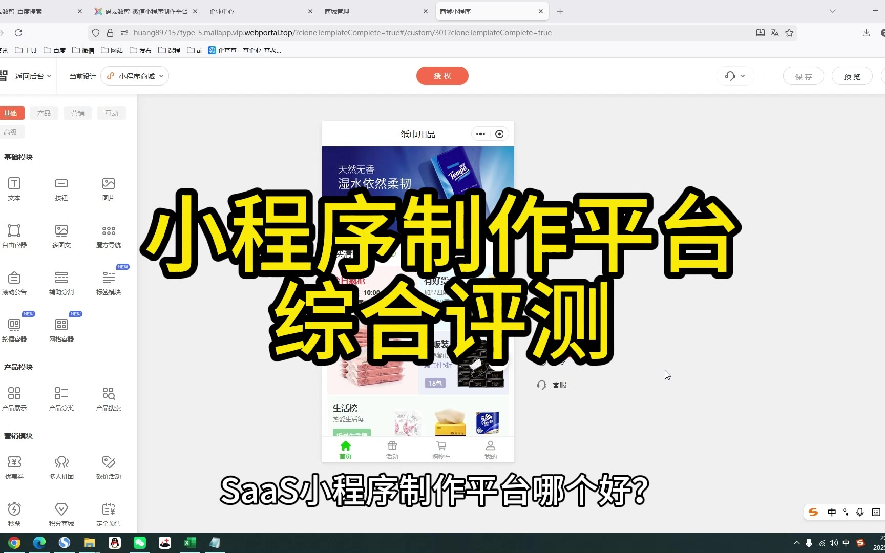Image resolution: width=885 pixels, height=553 pixels.
Task: Reload the current browser page
Action: (x=18, y=33)
